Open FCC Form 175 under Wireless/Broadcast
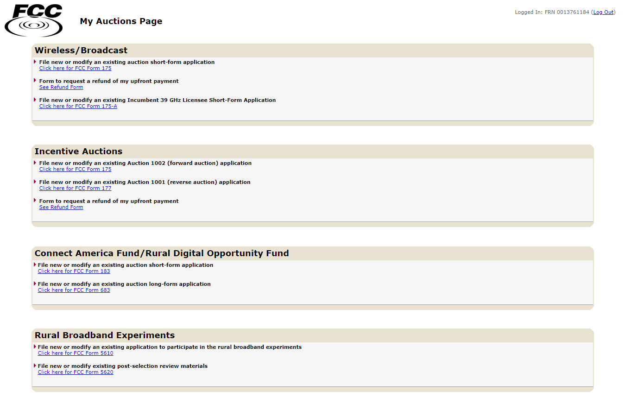Image resolution: width=625 pixels, height=410 pixels. [x=75, y=69]
